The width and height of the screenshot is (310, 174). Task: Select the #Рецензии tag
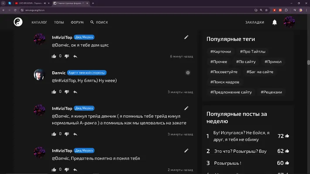point(271,92)
